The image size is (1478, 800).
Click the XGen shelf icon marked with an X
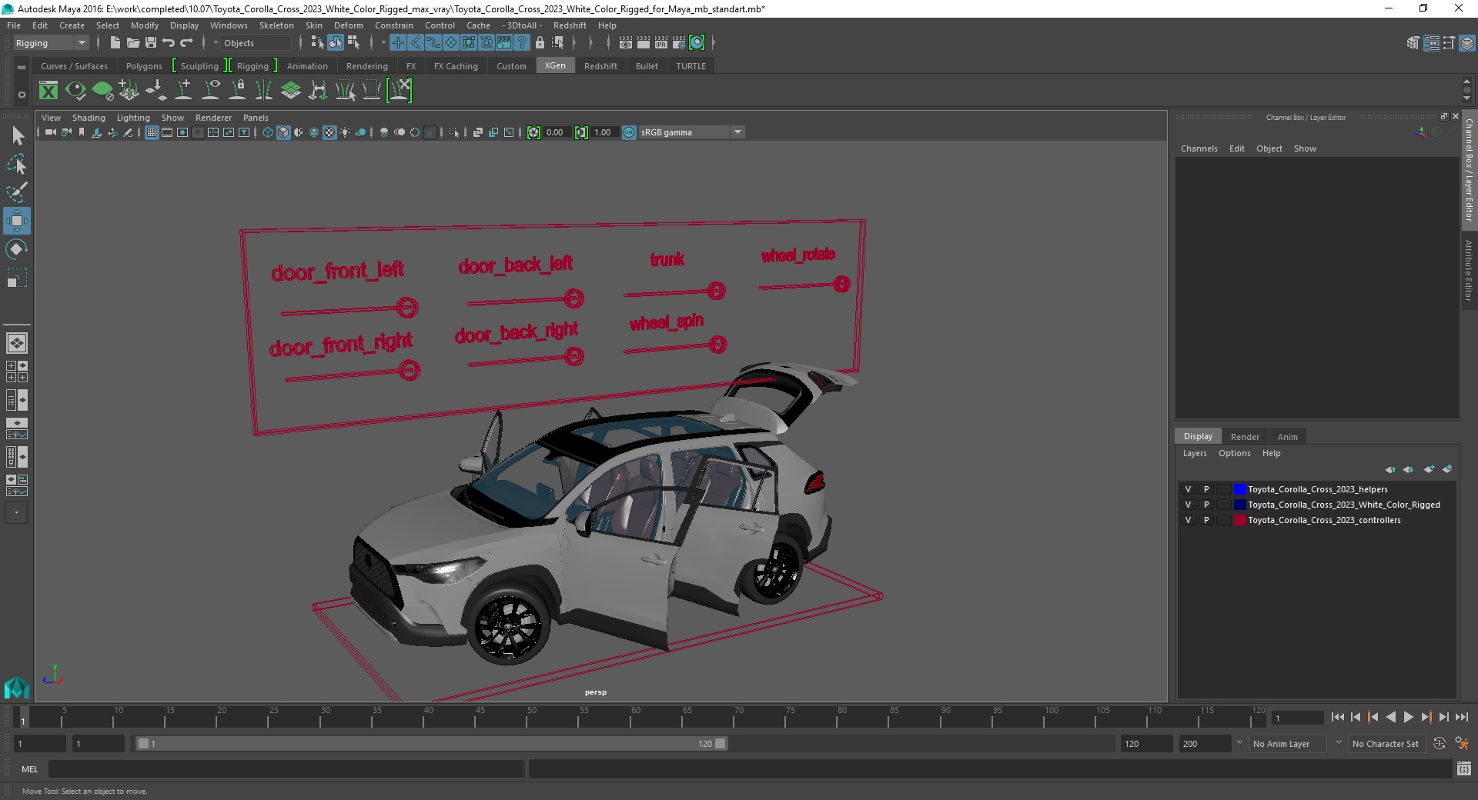click(x=400, y=91)
